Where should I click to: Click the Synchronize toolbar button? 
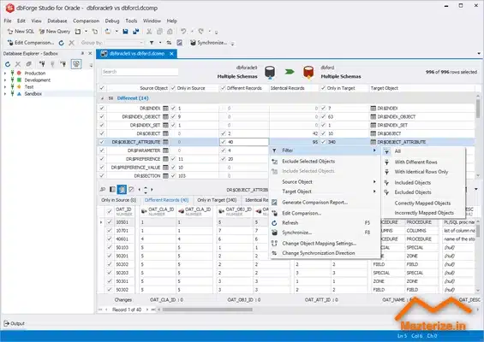coord(208,43)
